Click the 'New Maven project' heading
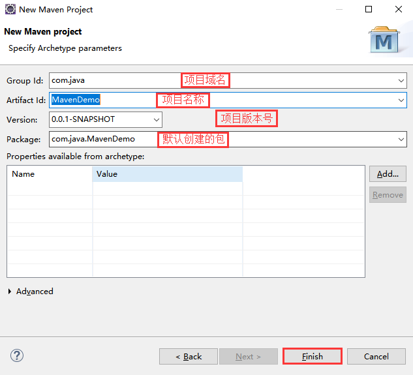 [x=43, y=31]
